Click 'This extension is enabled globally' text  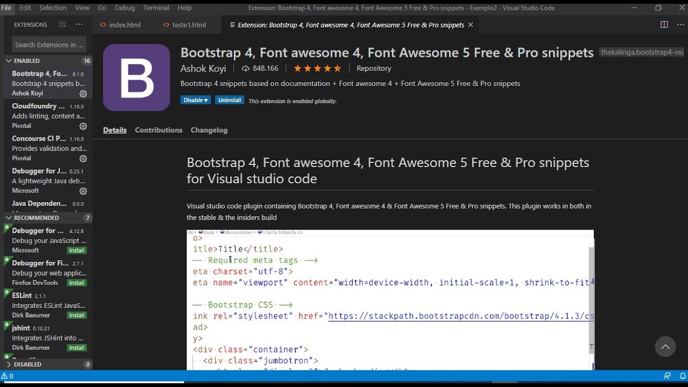(292, 101)
